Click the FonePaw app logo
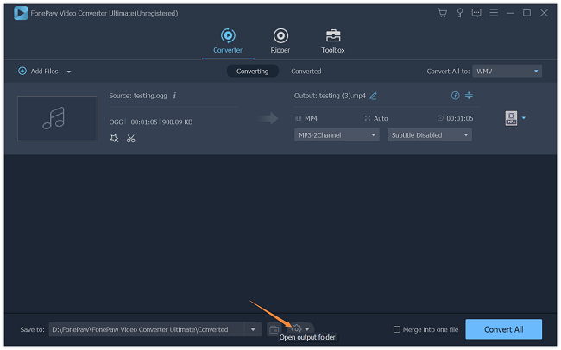This screenshot has width=561, height=350. (x=21, y=13)
